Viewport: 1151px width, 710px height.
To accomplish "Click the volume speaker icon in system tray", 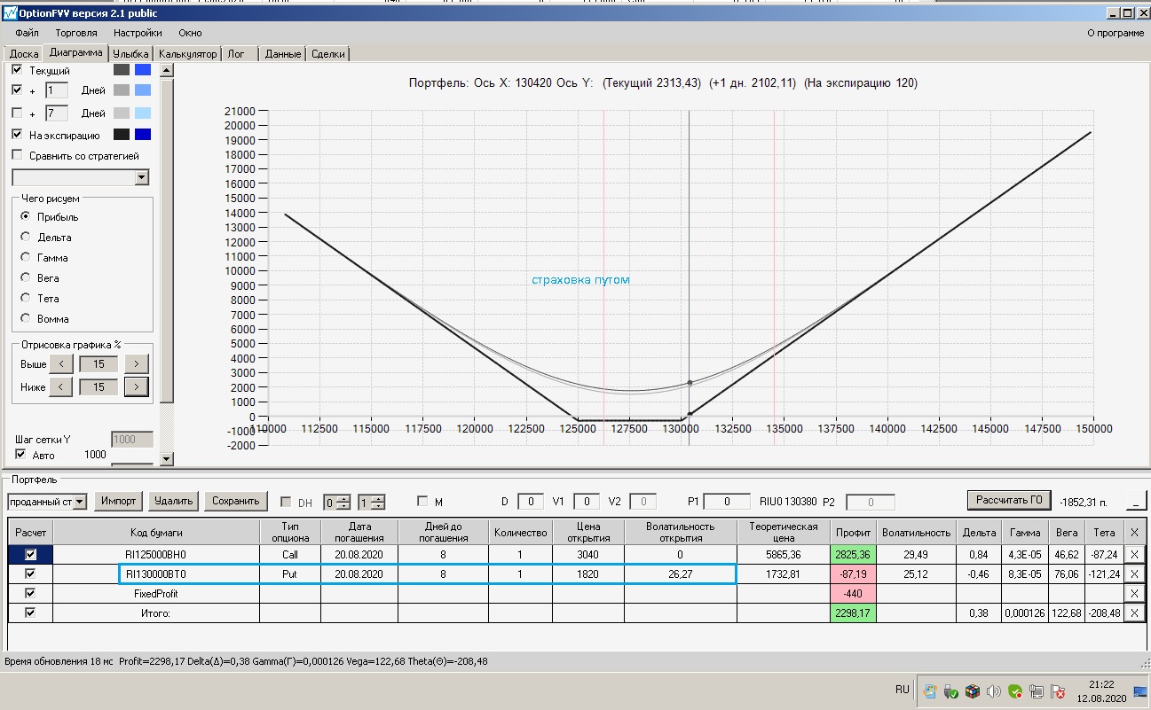I will 993,691.
